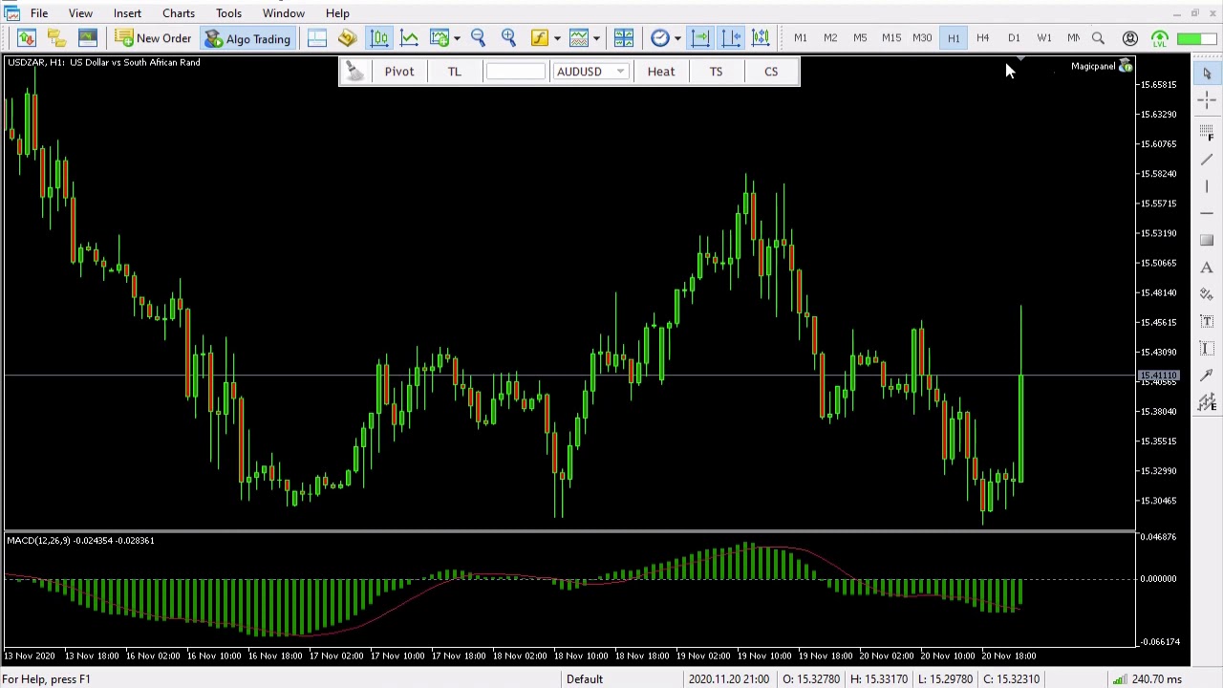Viewport: 1223px width, 688px height.
Task: Select the trendline drawing tool
Action: click(x=1207, y=160)
